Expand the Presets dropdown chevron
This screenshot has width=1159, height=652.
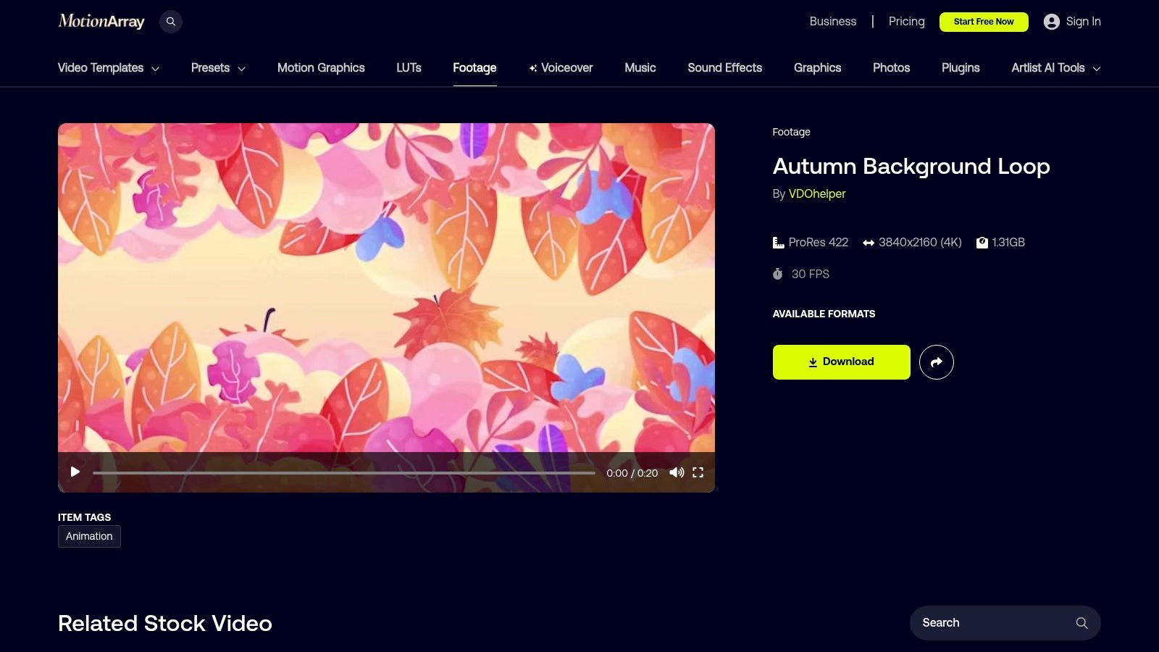pyautogui.click(x=241, y=69)
